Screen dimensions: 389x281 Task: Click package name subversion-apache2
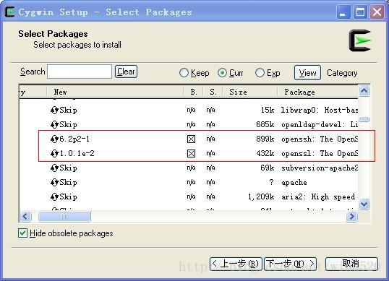[320, 168]
